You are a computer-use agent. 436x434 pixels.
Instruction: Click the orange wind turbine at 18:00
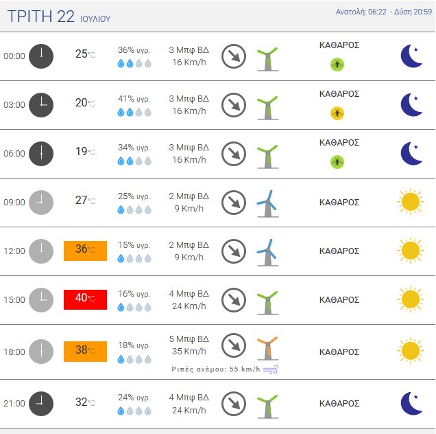(x=268, y=348)
